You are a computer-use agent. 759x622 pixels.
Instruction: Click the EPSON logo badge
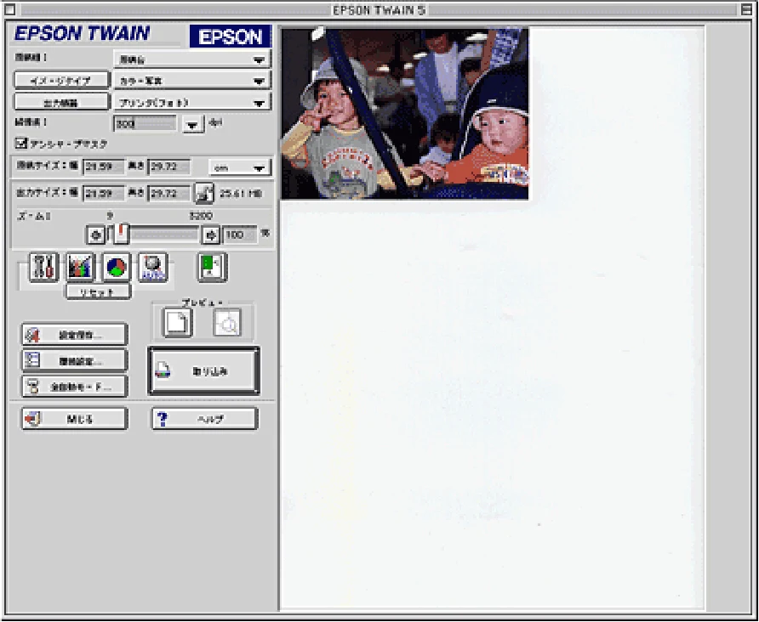coord(230,37)
